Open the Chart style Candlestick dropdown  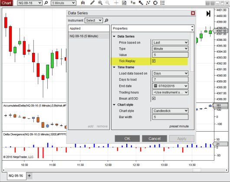pyautogui.click(x=170, y=111)
